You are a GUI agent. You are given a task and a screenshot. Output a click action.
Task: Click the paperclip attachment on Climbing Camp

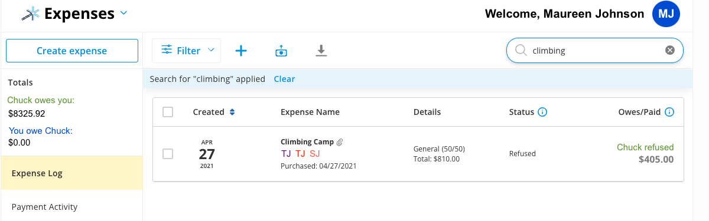340,142
